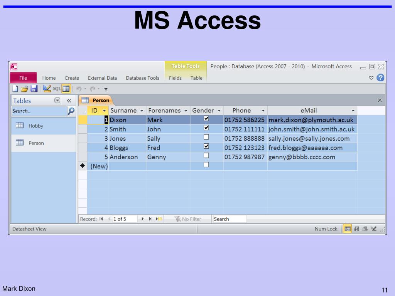Viewport: 395px width, 296px height.
Task: Open the Database Tools ribbon tab
Action: tap(143, 78)
